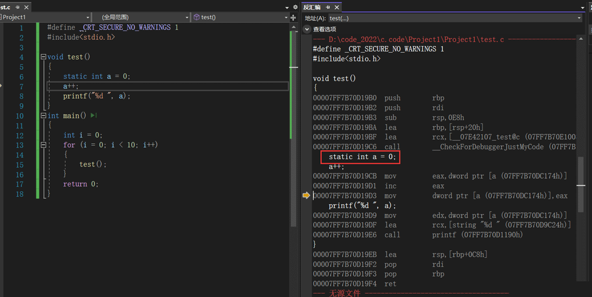Click the source editor scroll up arrow
The height and width of the screenshot is (297, 592).
[294, 27]
